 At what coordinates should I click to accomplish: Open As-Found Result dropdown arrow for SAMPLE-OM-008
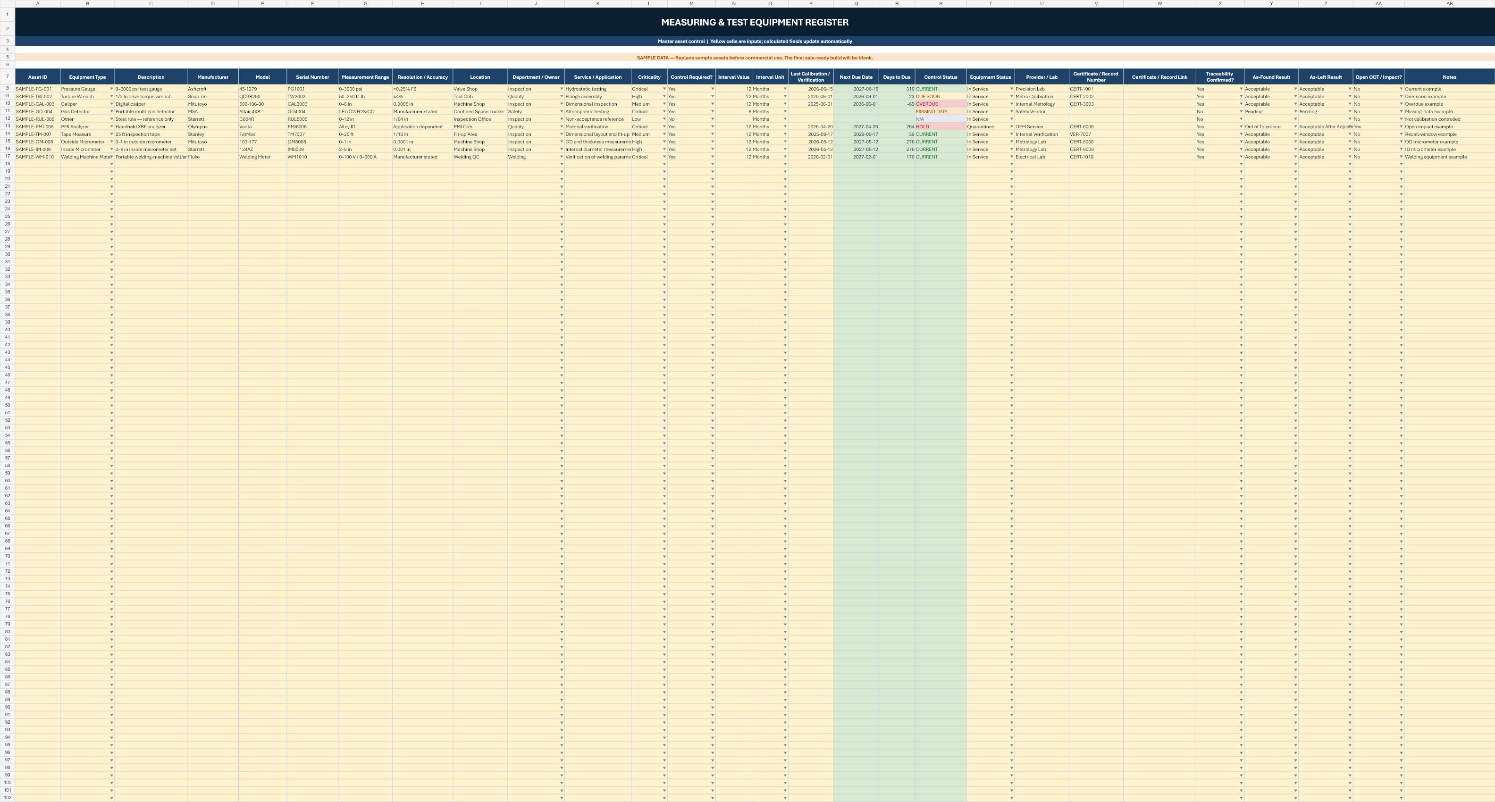(1295, 142)
